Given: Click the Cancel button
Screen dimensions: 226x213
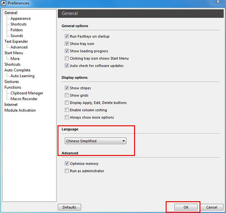Looking at the screenshot, I should click(211, 207).
